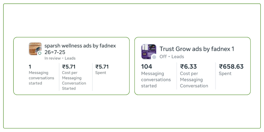This screenshot has width=264, height=132.
Task: Click the 'Off' status on Trust Grow
Action: pos(163,56)
